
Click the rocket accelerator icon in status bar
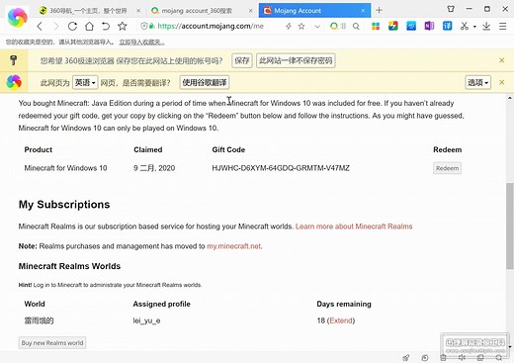406,357
